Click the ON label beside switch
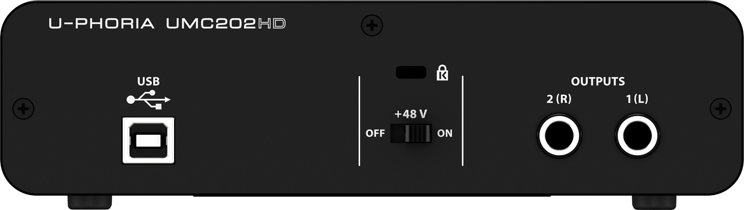The image size is (744, 210). pyautogui.click(x=445, y=133)
